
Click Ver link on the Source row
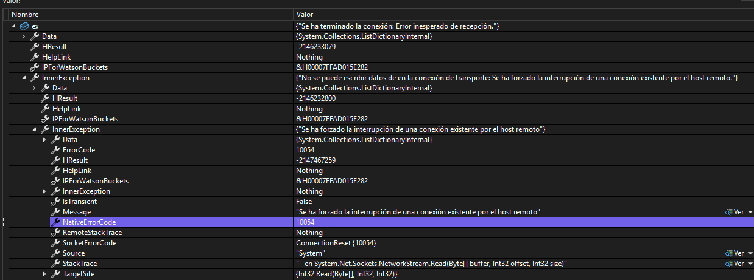(739, 253)
